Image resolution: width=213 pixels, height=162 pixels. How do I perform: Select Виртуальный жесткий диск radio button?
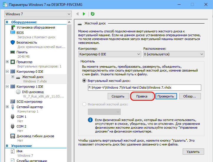84,81
